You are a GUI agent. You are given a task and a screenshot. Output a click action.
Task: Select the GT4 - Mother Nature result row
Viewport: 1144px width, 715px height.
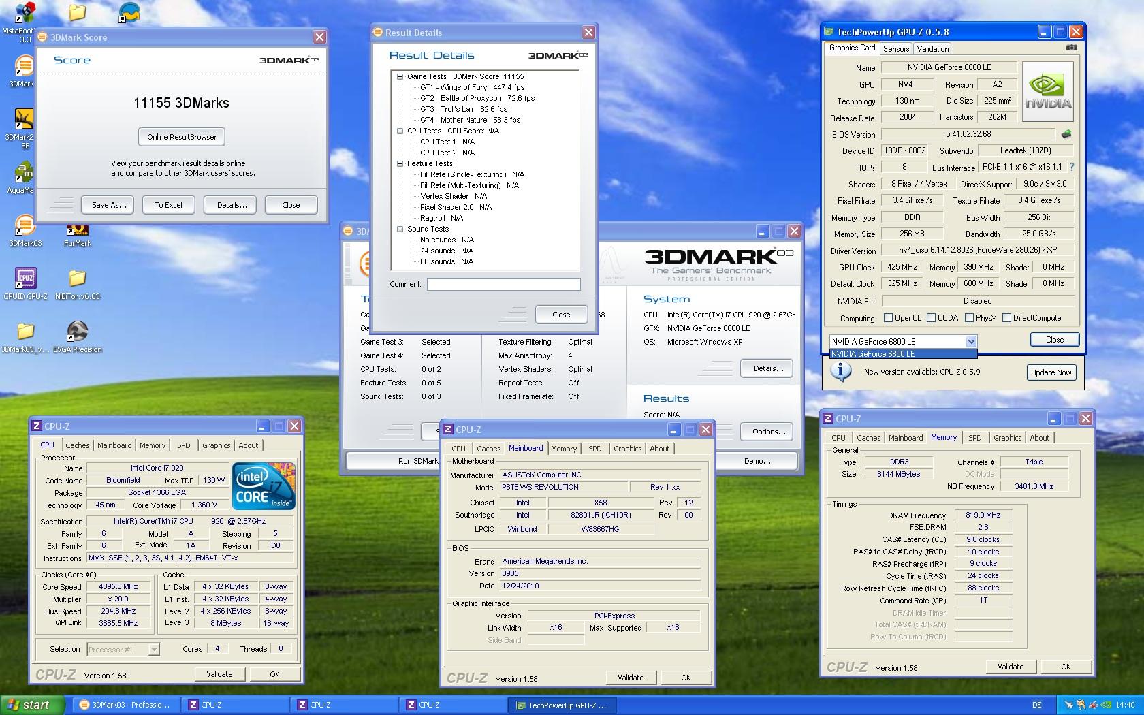(470, 120)
